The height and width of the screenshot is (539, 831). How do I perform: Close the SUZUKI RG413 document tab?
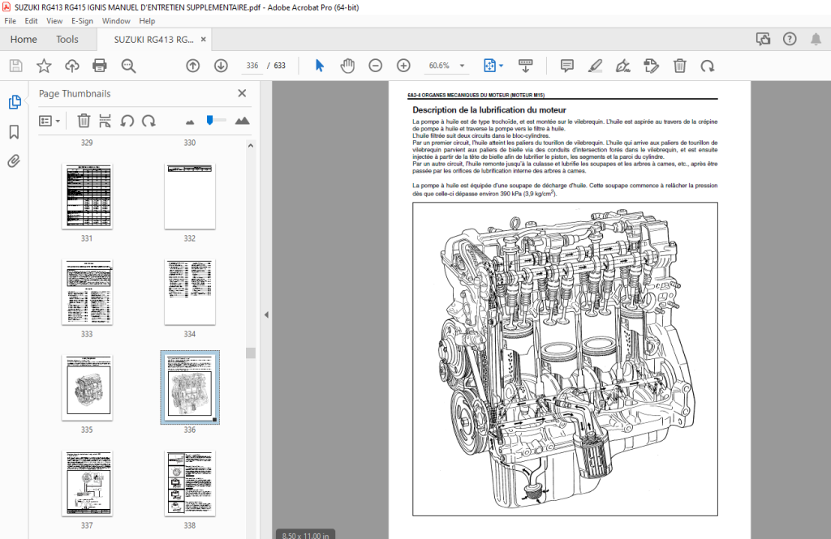pyautogui.click(x=203, y=40)
